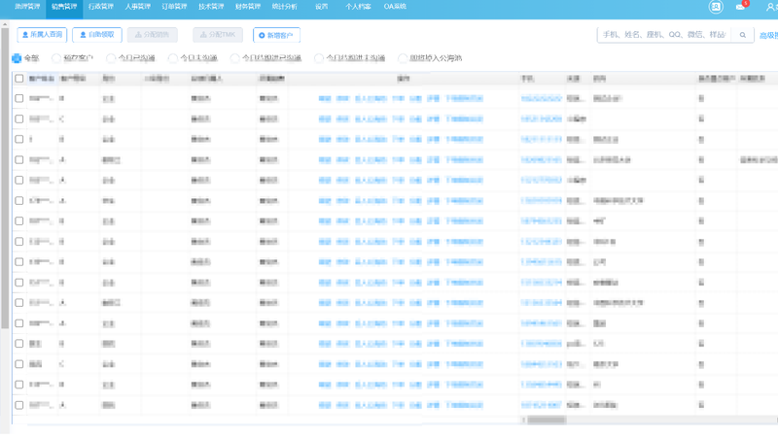Viewport: 778px width, 438px height.
Task: Open the 技术管理 top menu
Action: [211, 7]
